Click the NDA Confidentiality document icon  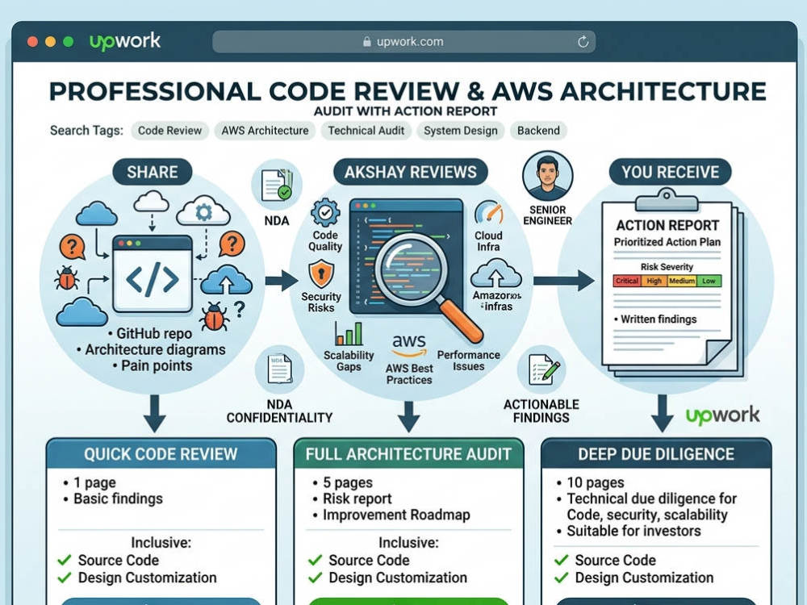279,369
